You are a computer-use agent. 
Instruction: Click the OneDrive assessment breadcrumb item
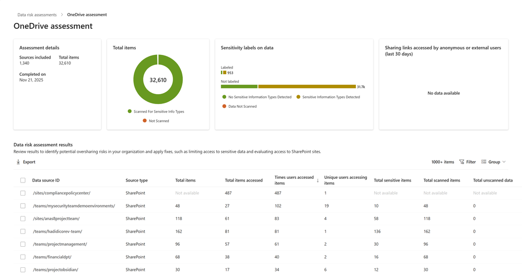[x=87, y=15]
